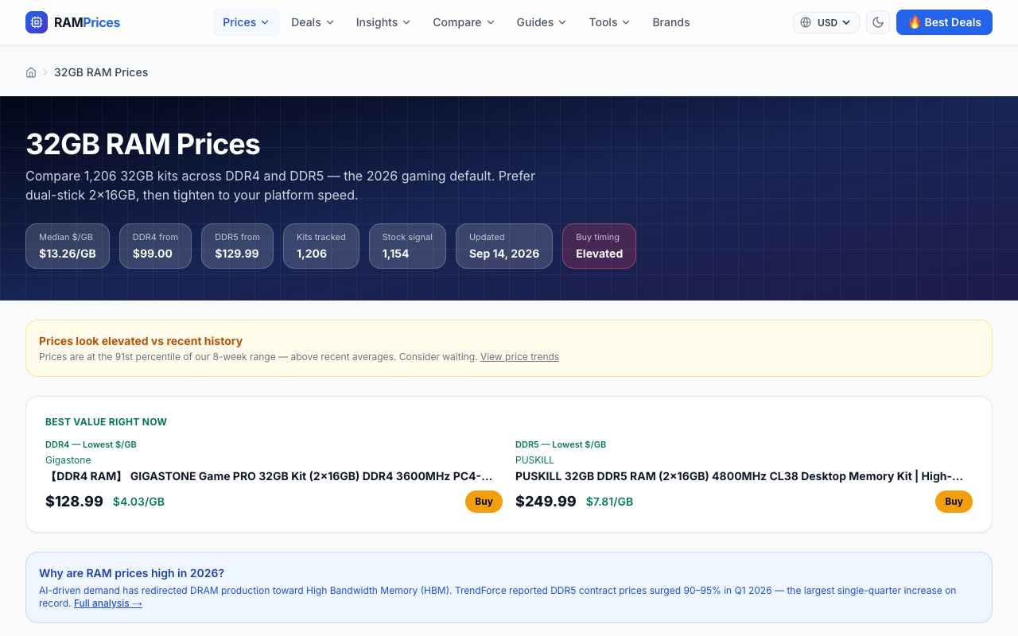Open the View price trends link
The image size is (1018, 636).
click(x=519, y=357)
